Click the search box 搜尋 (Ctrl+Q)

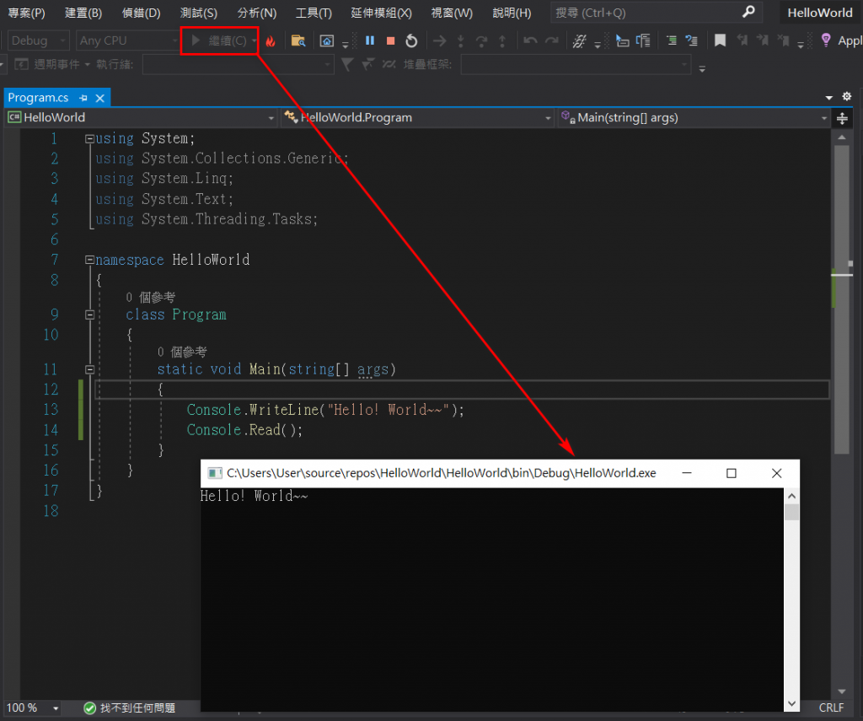point(656,13)
